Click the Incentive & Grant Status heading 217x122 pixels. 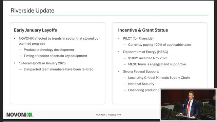pos(143,30)
